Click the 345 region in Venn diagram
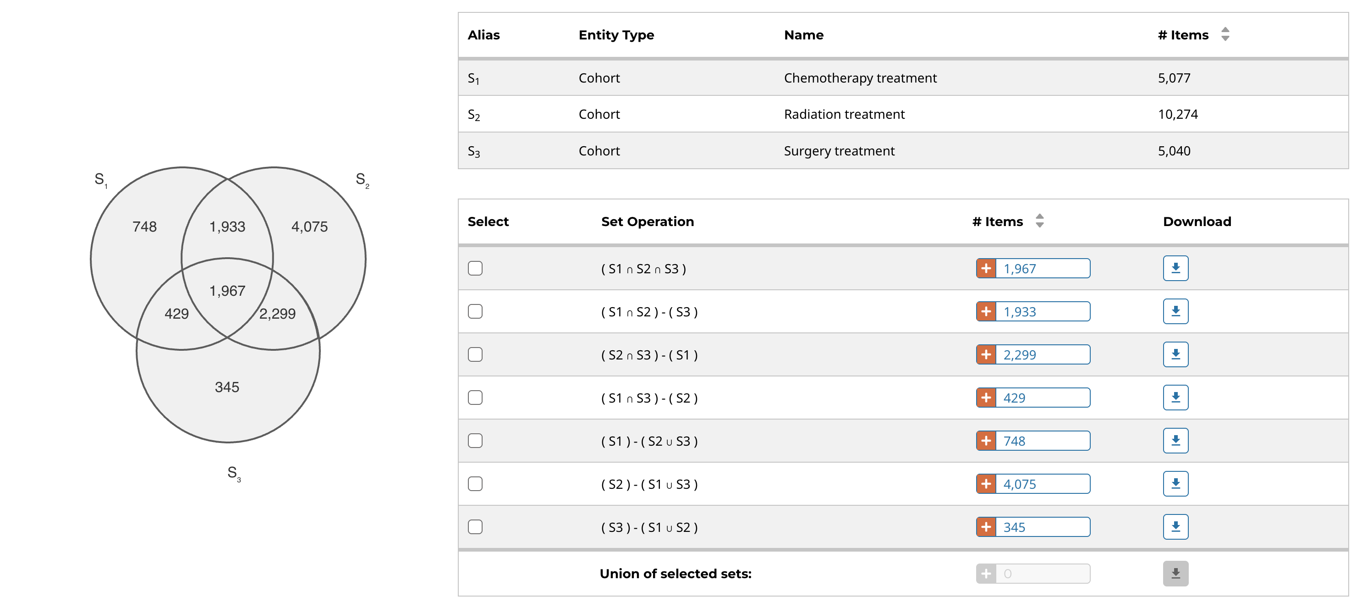 point(227,387)
